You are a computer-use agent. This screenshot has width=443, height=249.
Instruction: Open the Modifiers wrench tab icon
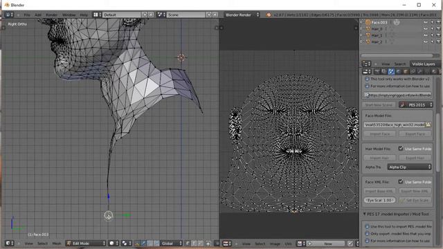pos(420,72)
